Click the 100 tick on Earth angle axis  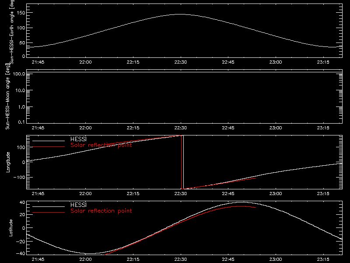pyautogui.click(x=21, y=28)
